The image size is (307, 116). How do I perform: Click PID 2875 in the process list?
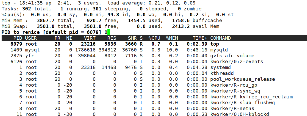16,56
